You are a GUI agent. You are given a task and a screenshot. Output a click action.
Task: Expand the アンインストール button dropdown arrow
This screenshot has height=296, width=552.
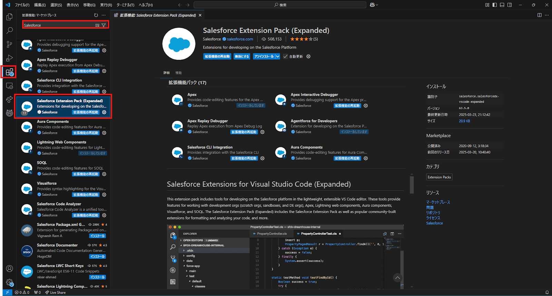277,56
